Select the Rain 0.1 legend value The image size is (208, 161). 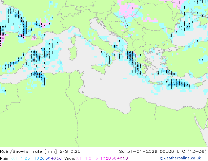[x=14, y=158]
